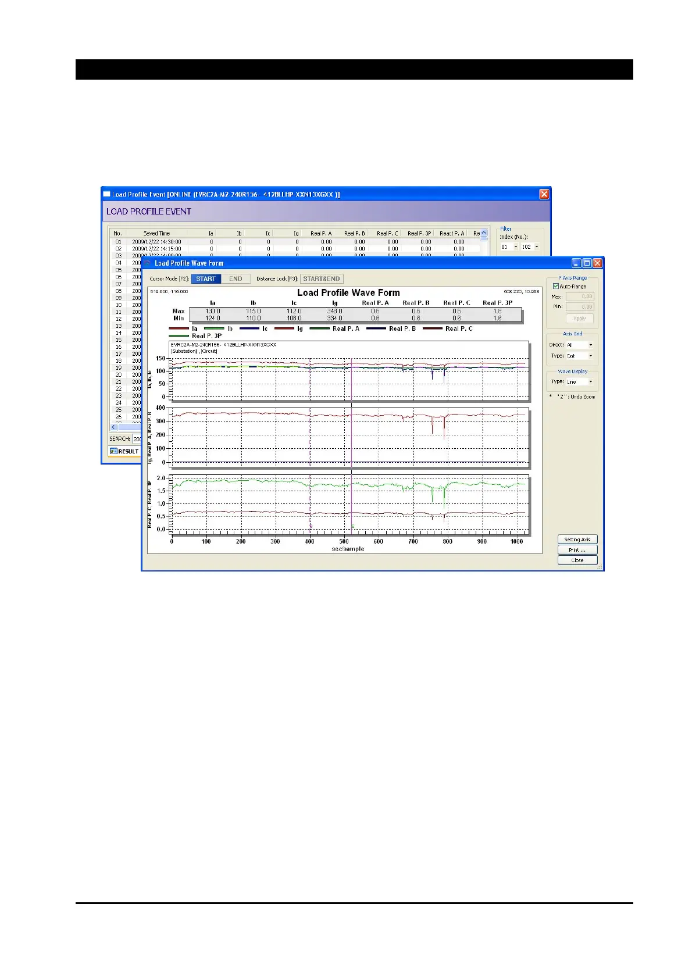692x979 pixels.
Task: Open the second Filter Index dropdown showing 102
Action: tap(530, 246)
